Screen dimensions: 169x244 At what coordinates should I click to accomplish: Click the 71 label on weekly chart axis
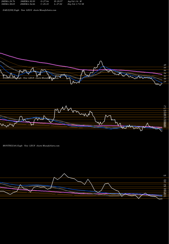coord(165,106)
